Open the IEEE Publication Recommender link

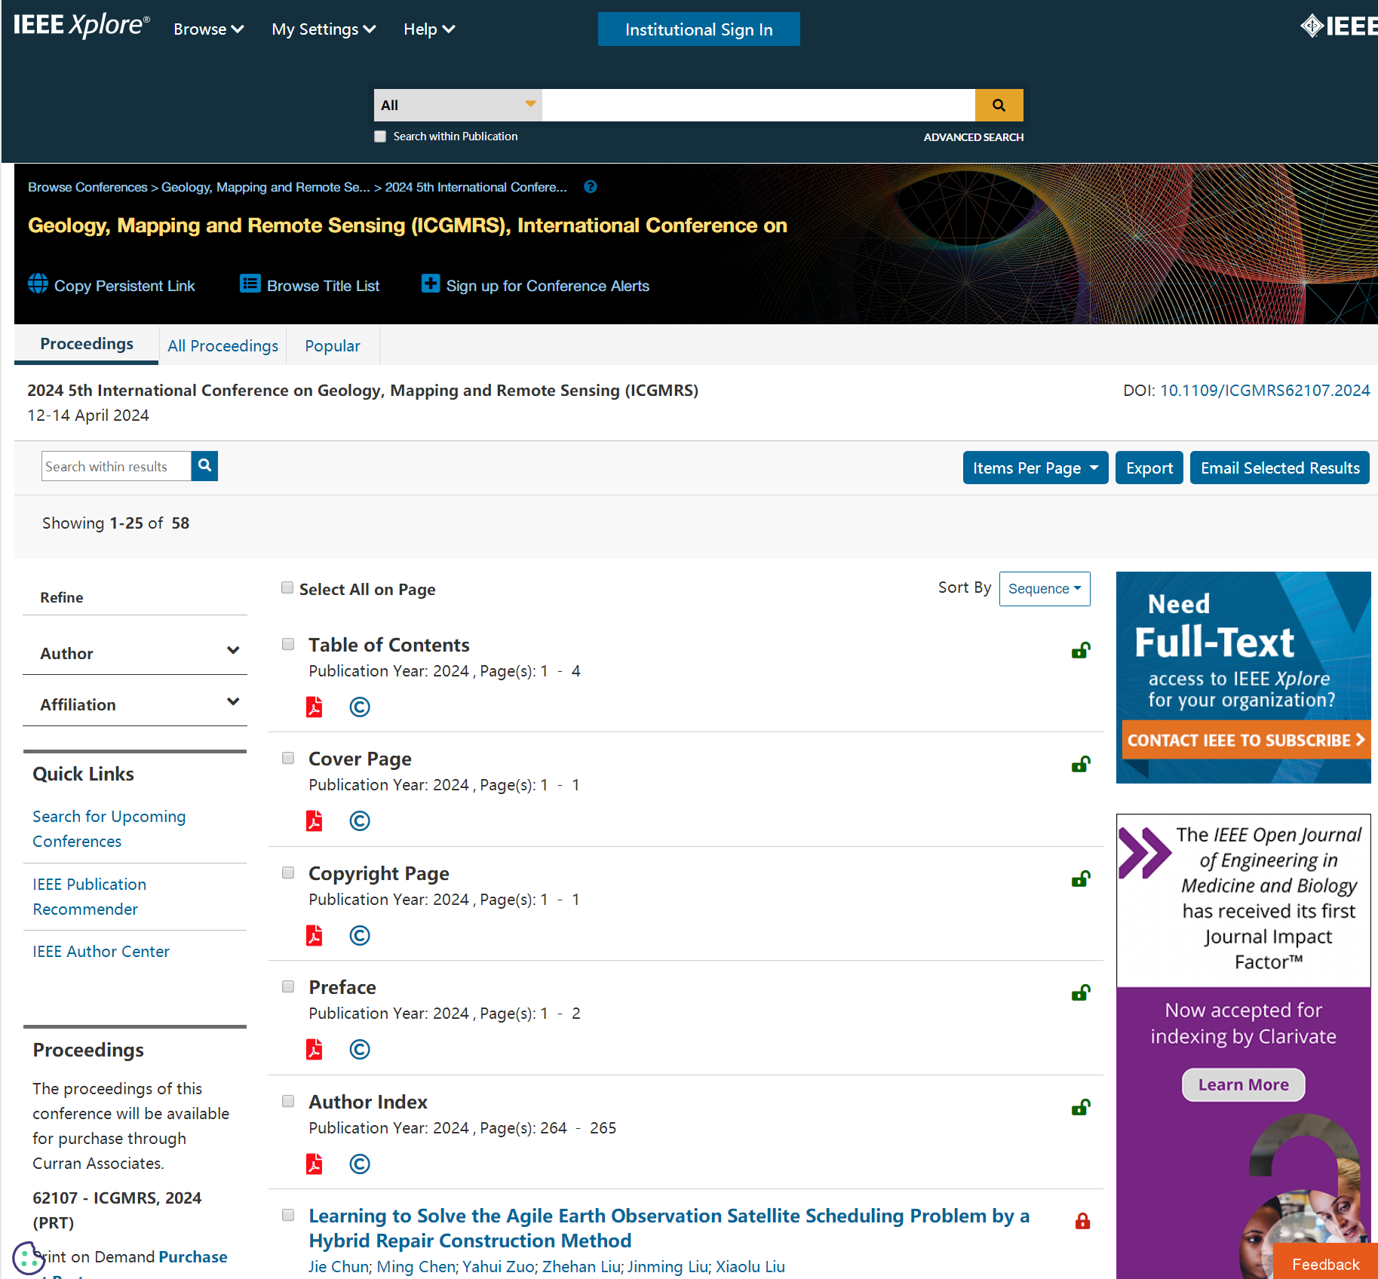(x=89, y=897)
